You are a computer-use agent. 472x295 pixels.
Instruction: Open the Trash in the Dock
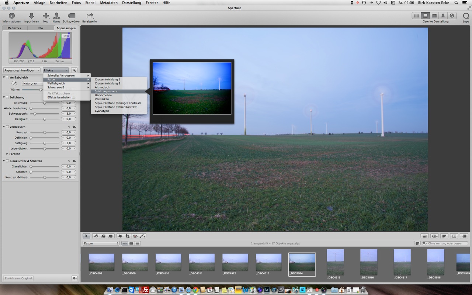click(x=363, y=290)
